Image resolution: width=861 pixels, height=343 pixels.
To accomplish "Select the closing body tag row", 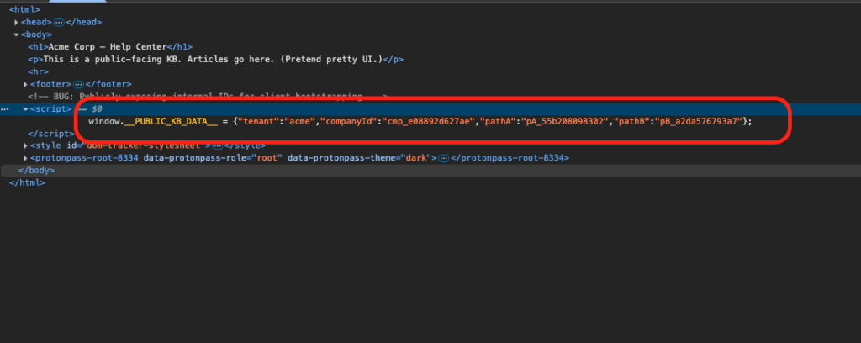I will (430, 171).
